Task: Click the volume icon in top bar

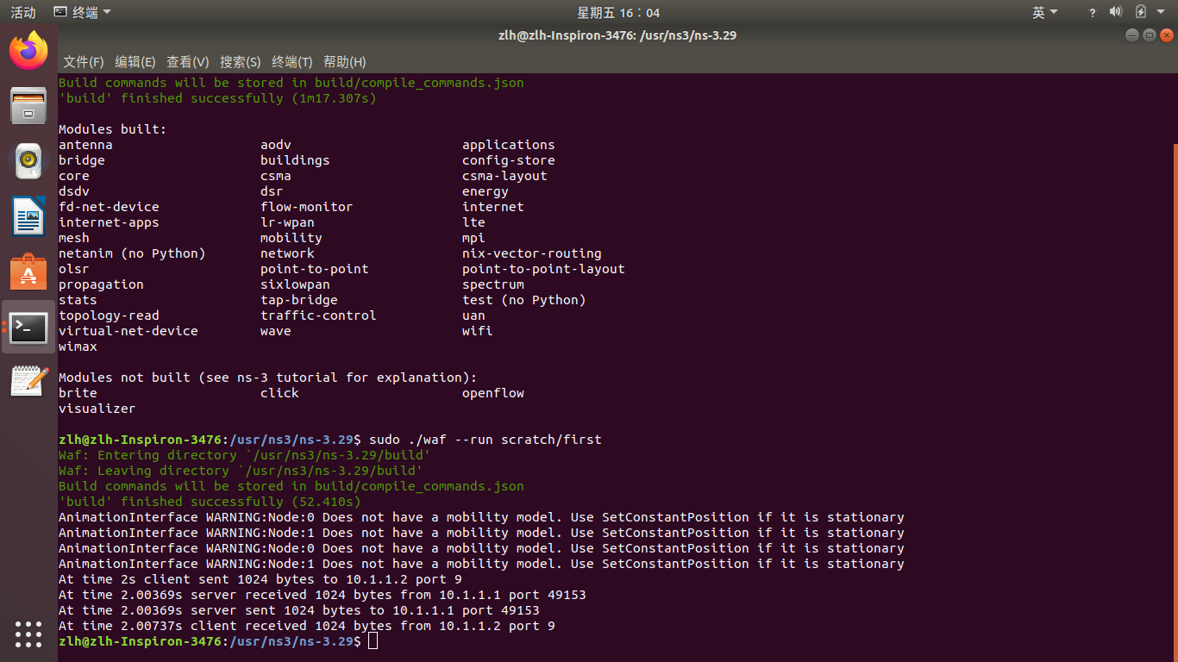Action: pos(1115,12)
